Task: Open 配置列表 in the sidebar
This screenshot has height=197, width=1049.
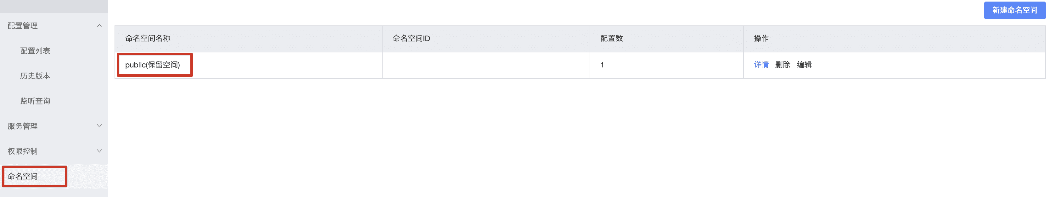Action: coord(36,51)
